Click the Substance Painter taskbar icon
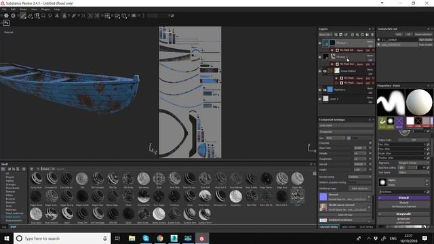The width and height of the screenshot is (434, 244). point(202,238)
